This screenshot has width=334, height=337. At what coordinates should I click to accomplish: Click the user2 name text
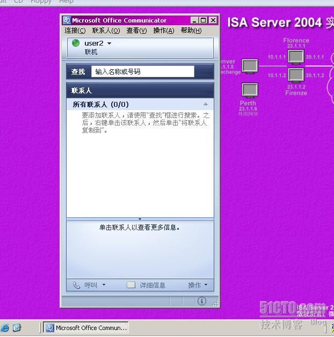pos(94,43)
